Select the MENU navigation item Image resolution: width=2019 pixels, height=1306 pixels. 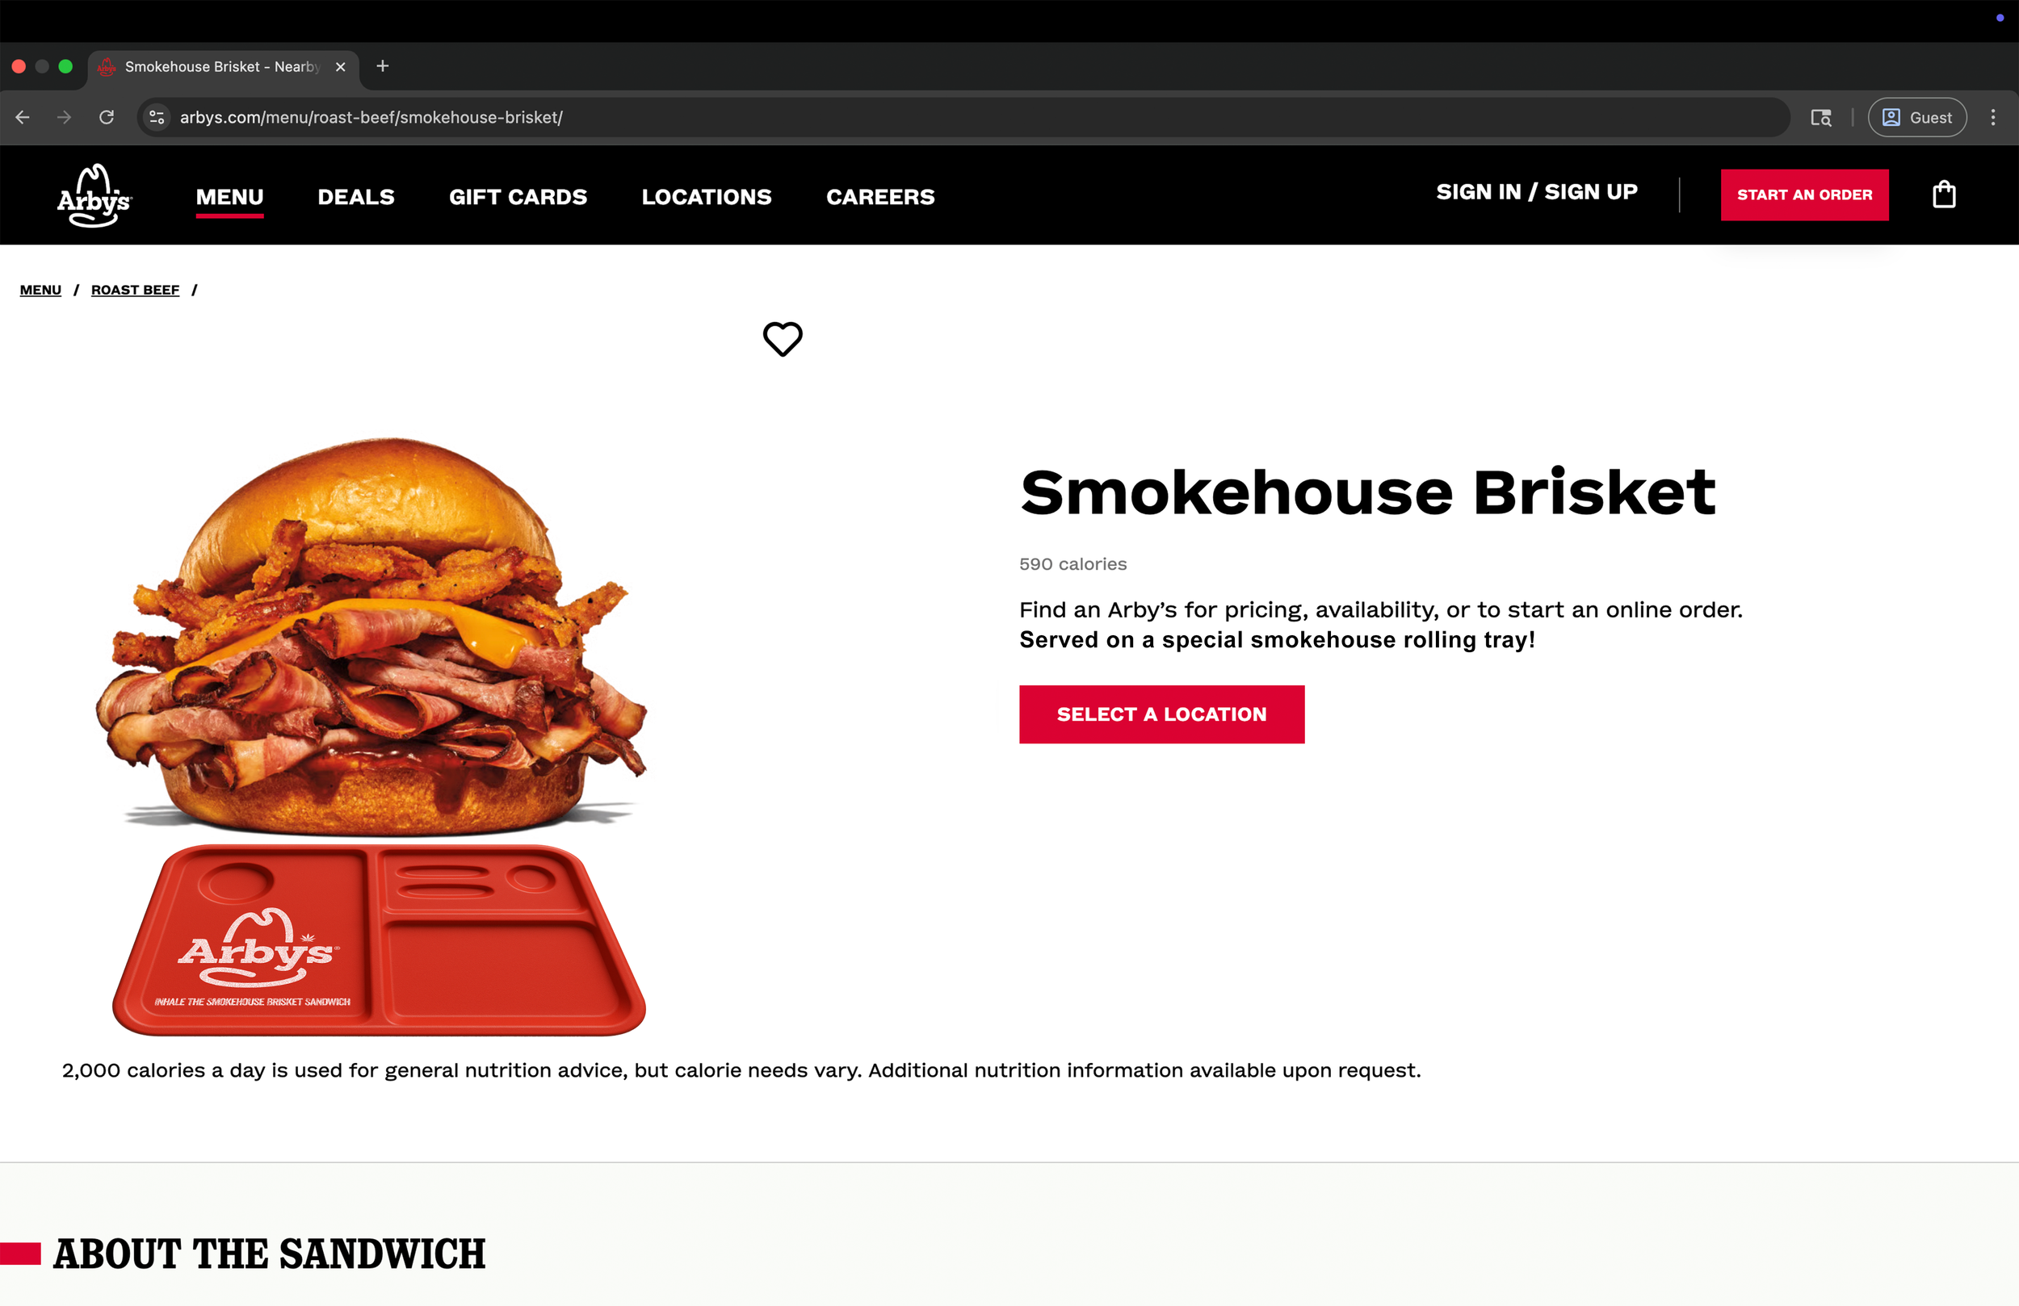230,197
